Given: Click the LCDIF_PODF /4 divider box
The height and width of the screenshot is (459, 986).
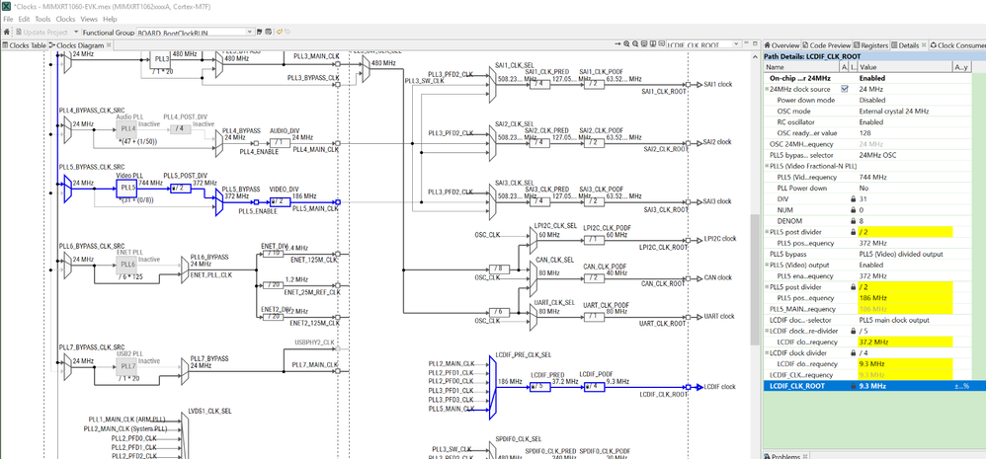Looking at the screenshot, I should pyautogui.click(x=594, y=387).
